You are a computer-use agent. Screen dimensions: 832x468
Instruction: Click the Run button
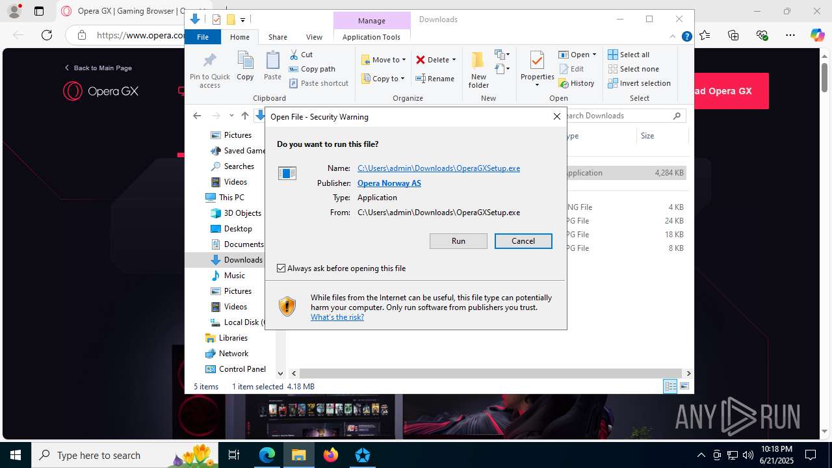(458, 241)
